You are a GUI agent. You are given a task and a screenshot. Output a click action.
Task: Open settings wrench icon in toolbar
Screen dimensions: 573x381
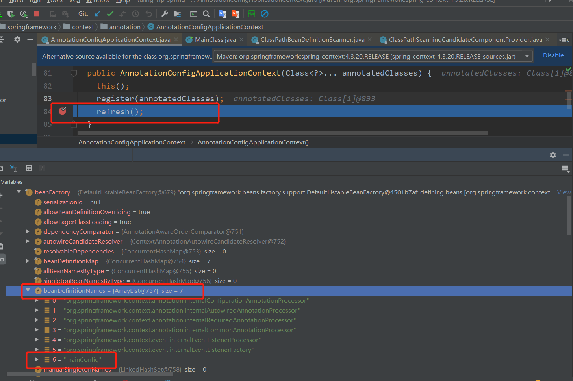coord(165,14)
